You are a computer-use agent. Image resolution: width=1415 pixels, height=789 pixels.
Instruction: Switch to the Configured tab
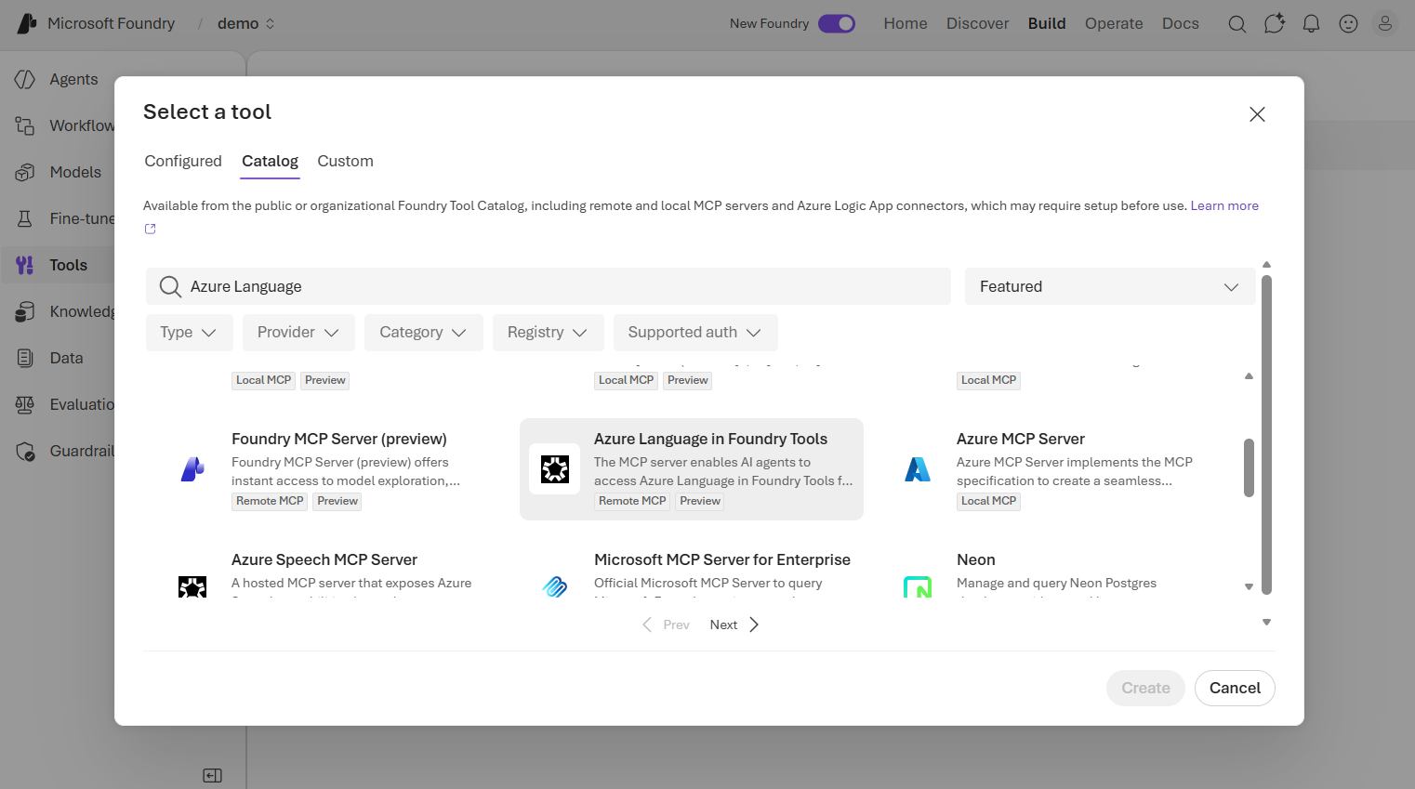pyautogui.click(x=183, y=161)
